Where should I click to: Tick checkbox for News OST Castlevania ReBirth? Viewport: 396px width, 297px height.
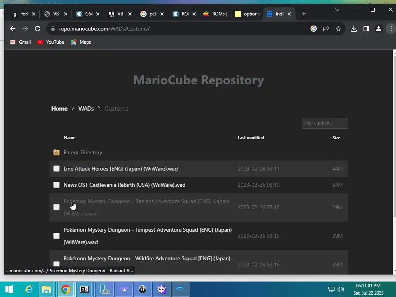click(x=56, y=185)
